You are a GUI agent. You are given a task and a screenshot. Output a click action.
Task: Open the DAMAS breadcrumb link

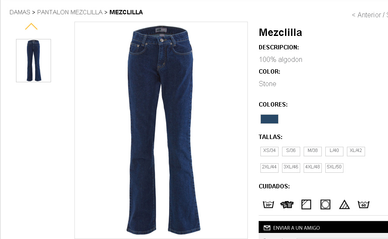coord(20,12)
